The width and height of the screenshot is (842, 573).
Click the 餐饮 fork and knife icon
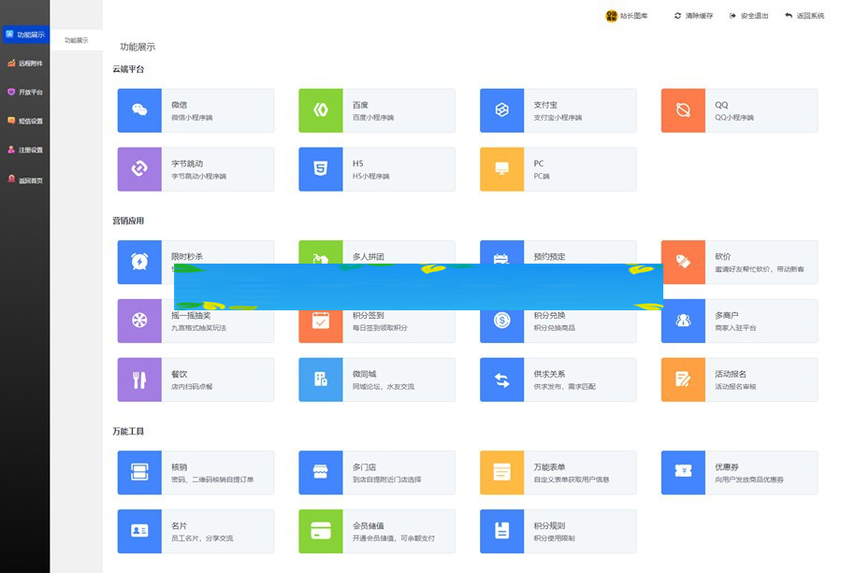coord(139,380)
